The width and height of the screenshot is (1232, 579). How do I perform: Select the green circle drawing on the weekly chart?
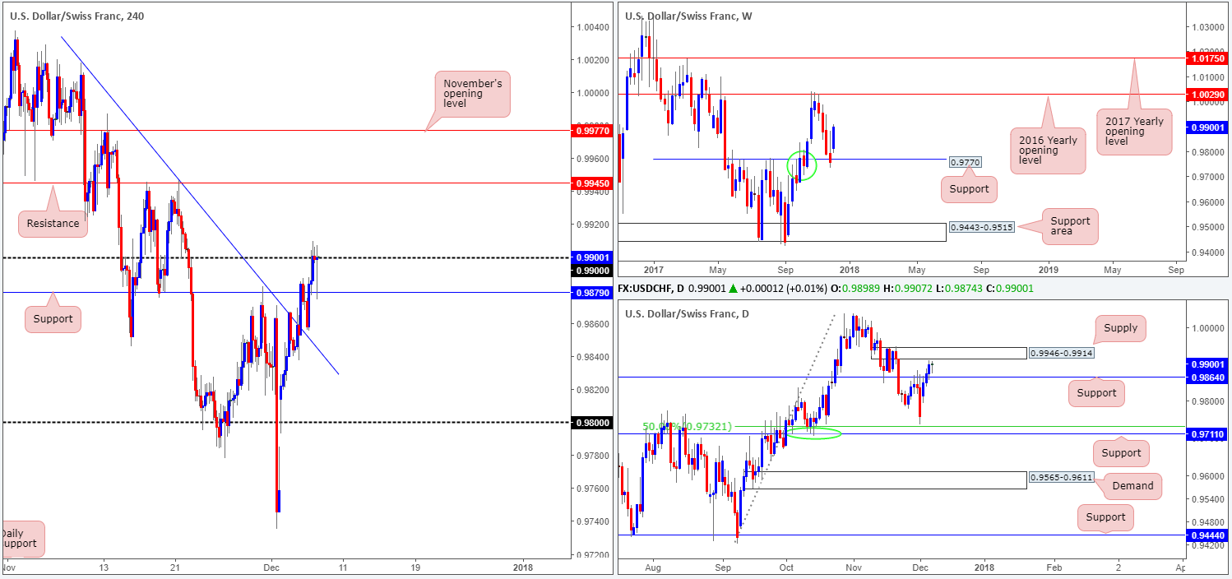pos(802,164)
